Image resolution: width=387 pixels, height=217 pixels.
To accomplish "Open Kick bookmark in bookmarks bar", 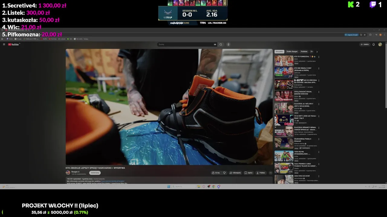I will point(70,39).
